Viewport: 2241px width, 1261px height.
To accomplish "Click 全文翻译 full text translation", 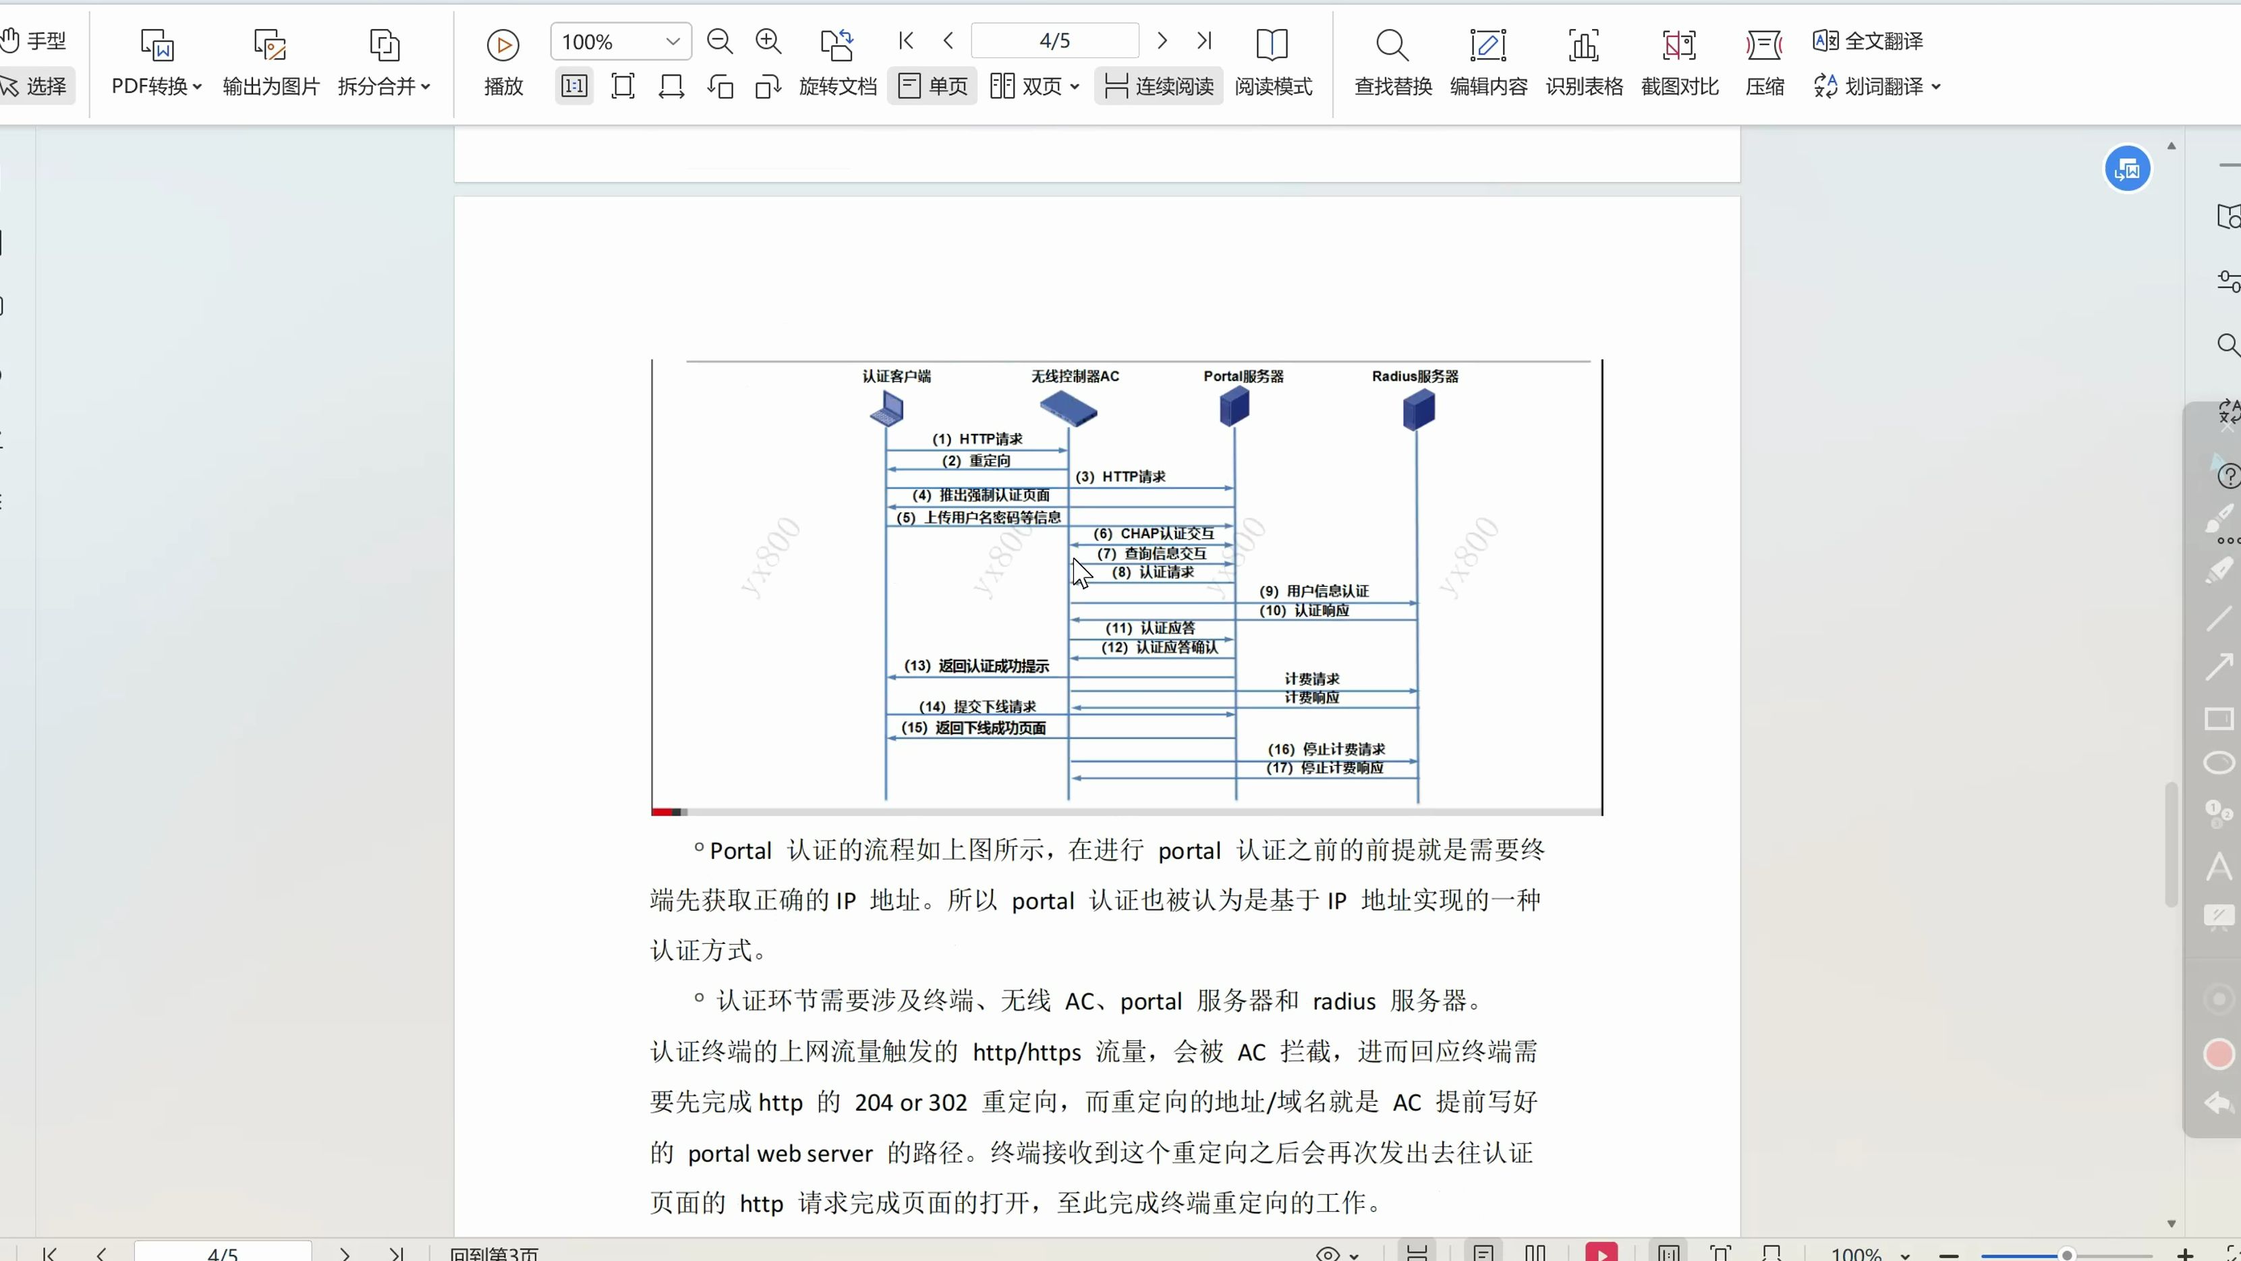I will [1868, 40].
